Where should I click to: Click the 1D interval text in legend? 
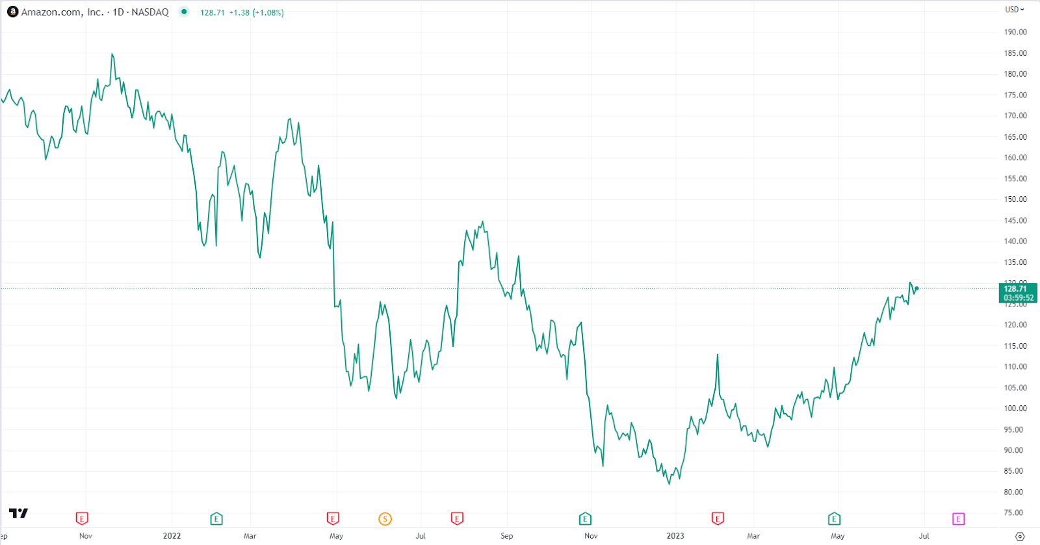click(118, 12)
